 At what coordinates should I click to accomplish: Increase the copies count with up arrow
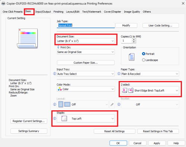tap(134, 40)
